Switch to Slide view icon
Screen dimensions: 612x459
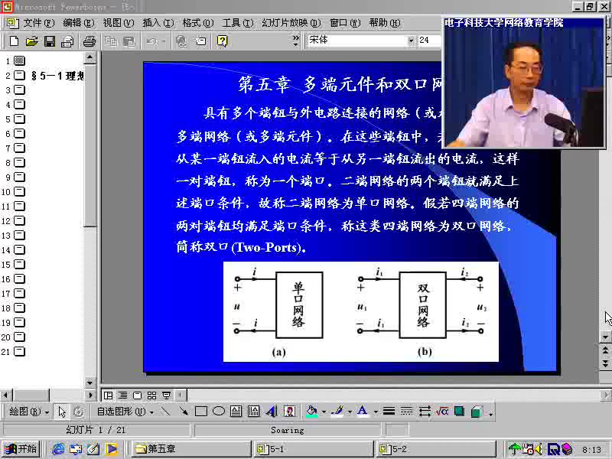[x=138, y=396]
